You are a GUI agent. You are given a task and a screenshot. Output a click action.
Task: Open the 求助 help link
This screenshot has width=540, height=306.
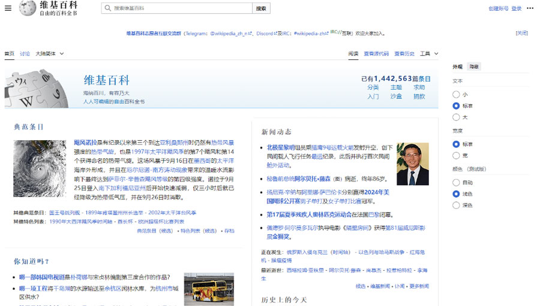419,87
